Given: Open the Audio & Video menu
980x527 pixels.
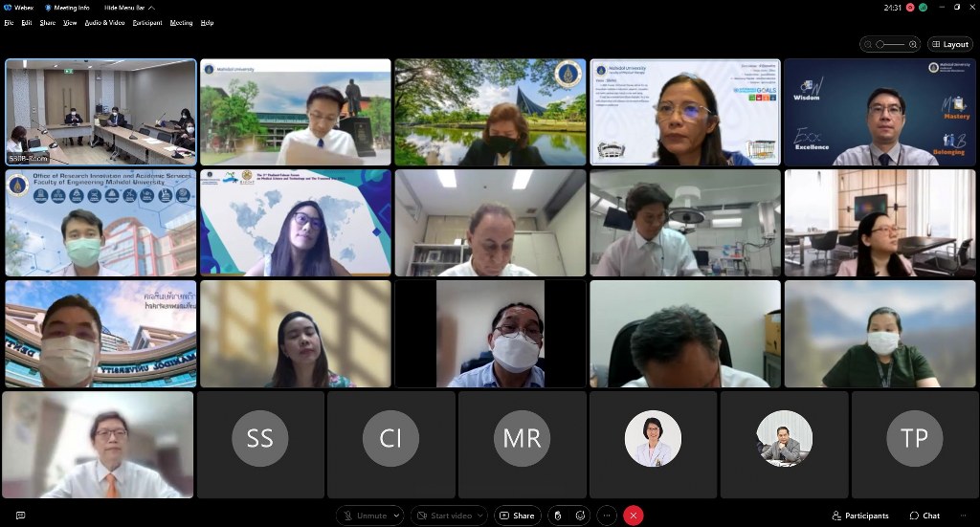Looking at the screenshot, I should tap(104, 23).
